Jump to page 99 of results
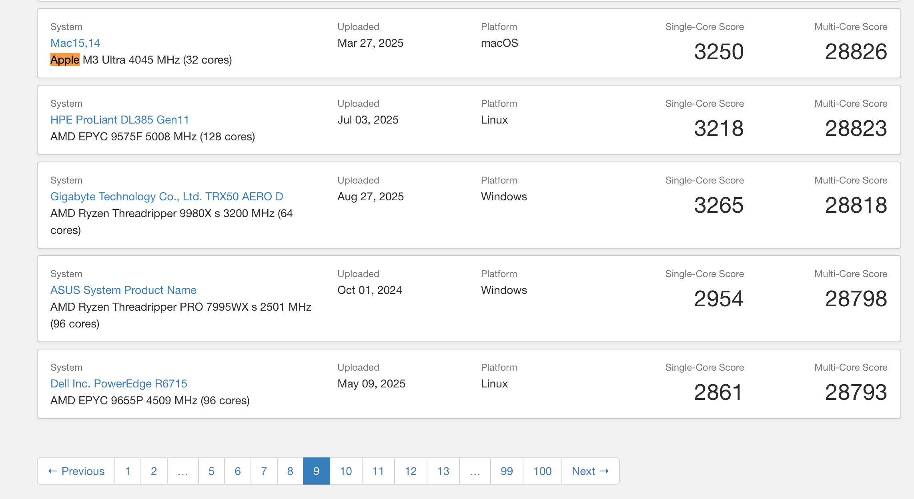The image size is (914, 499). pyautogui.click(x=507, y=471)
